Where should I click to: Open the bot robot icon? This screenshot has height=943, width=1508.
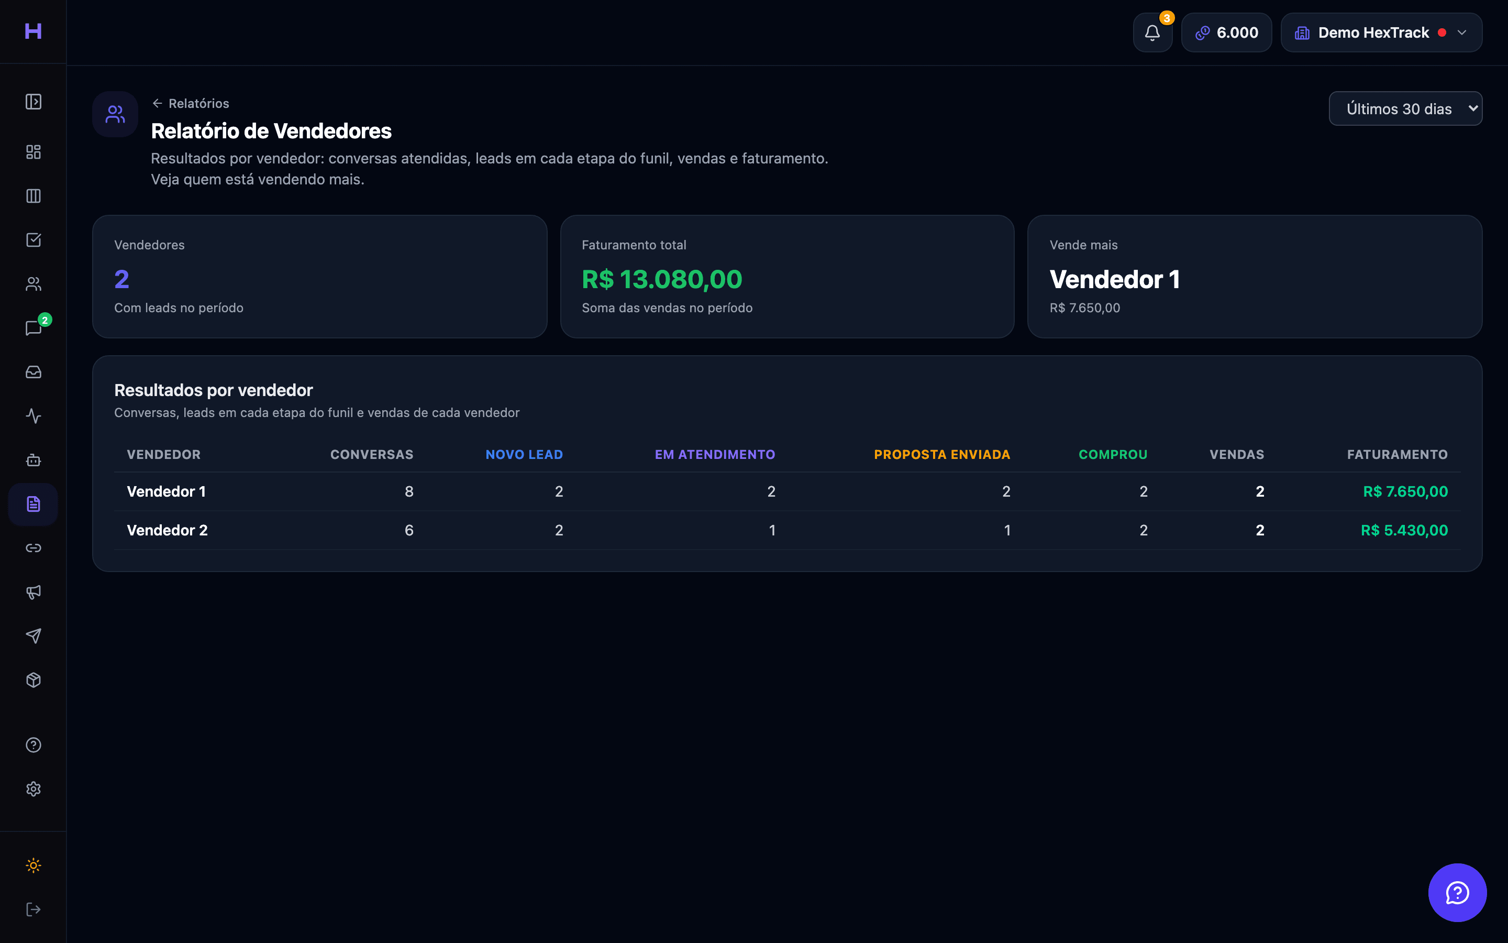33,460
